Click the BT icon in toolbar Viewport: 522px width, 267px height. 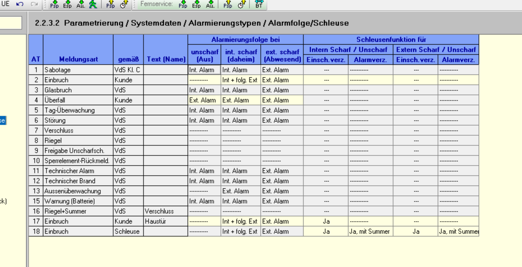point(259,4)
